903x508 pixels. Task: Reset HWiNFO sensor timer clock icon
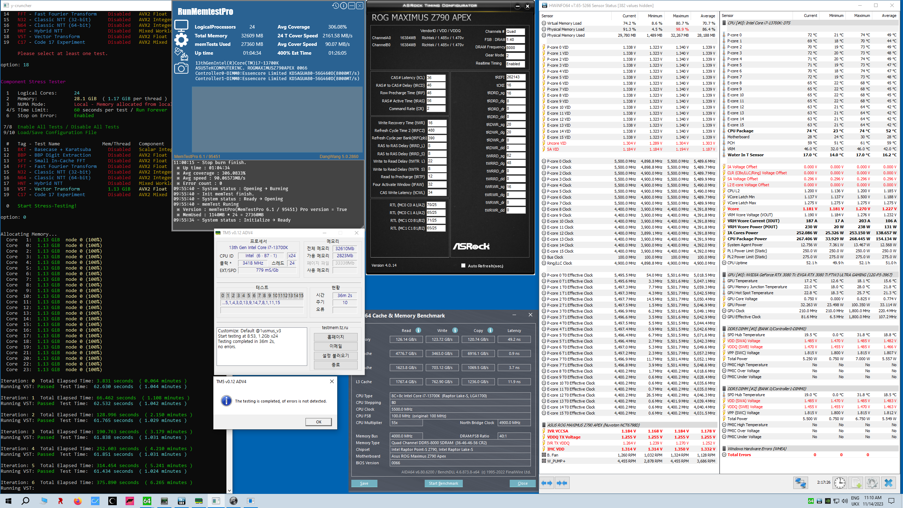coord(840,483)
